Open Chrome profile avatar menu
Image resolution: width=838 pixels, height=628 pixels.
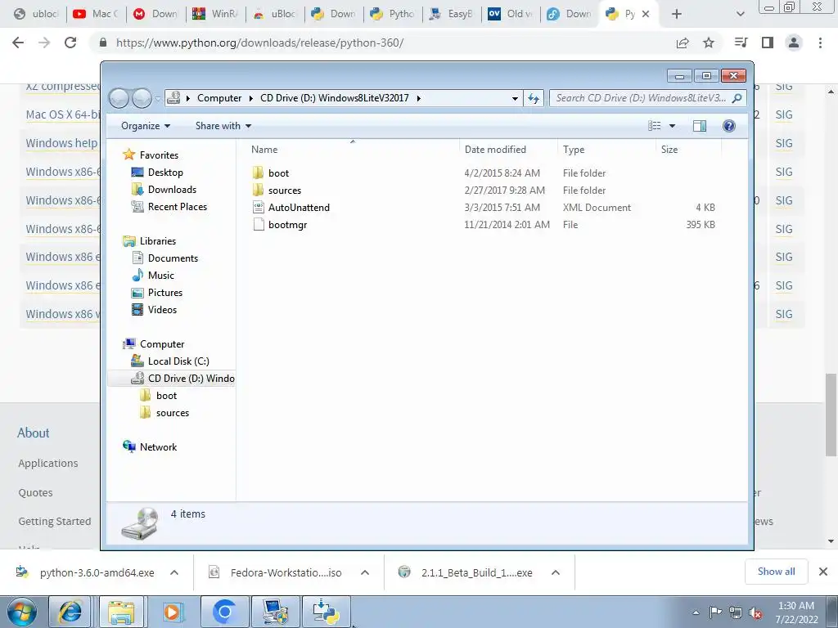pos(794,43)
